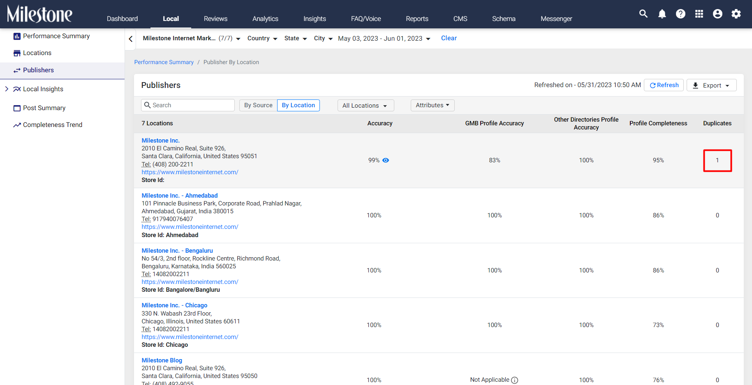This screenshot has height=385, width=752.
Task: Click the Duplicates count 1 for Milestone Inc.
Action: coord(717,160)
